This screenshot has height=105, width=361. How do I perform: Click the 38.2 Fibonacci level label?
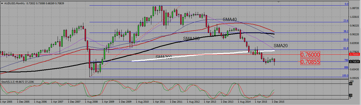(346, 31)
